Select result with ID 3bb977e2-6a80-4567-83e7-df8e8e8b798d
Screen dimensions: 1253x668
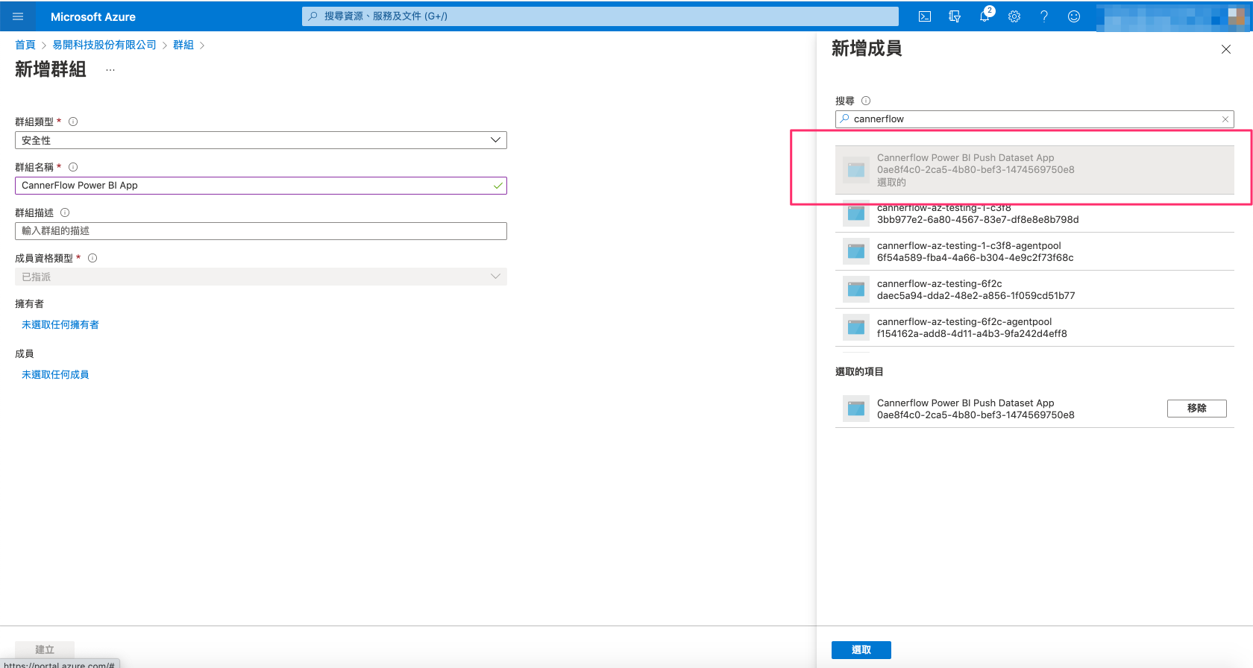coord(1034,214)
